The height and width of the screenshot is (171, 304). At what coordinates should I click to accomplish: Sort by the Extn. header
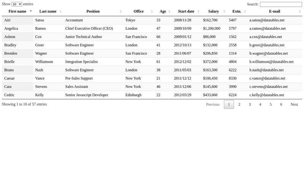(237, 11)
